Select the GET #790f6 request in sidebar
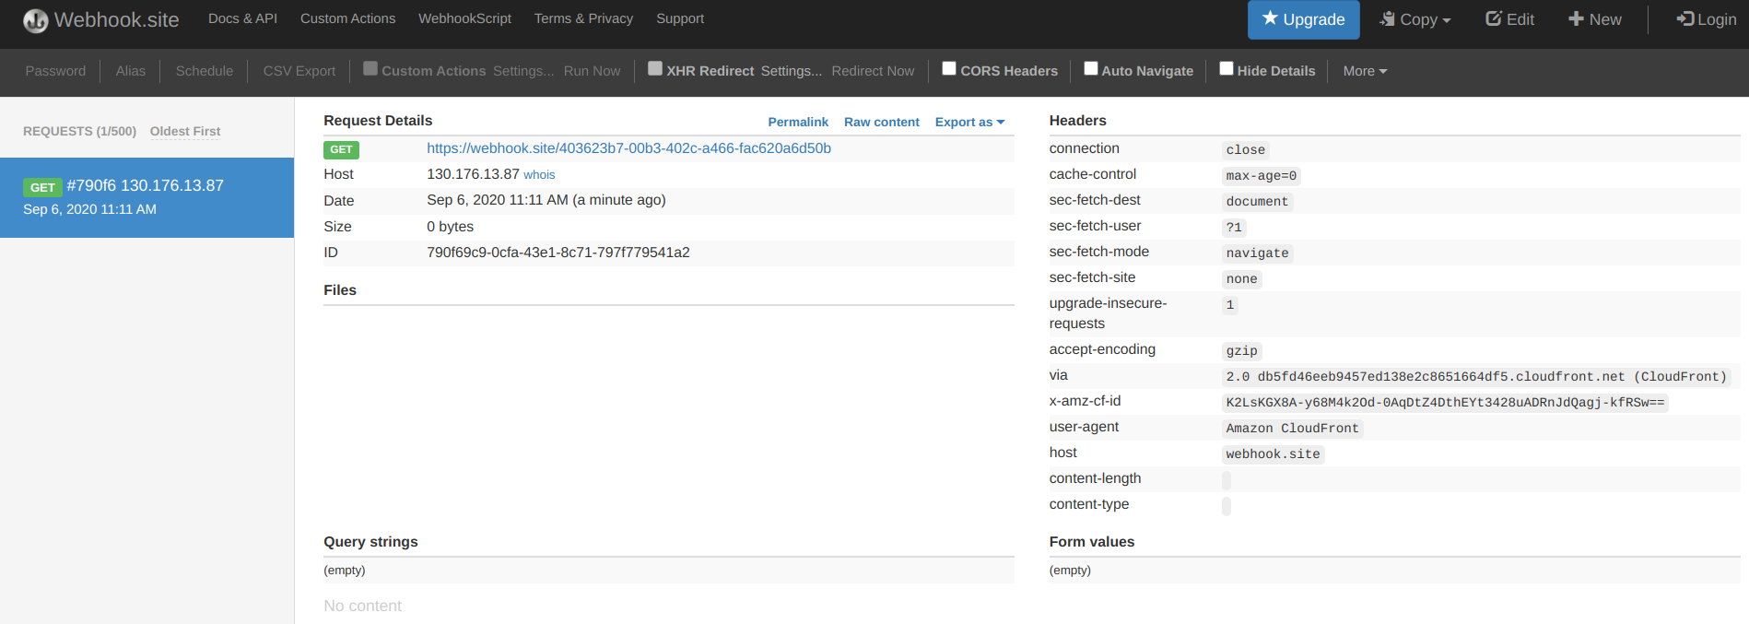Screen dimensions: 1749x624 [147, 197]
